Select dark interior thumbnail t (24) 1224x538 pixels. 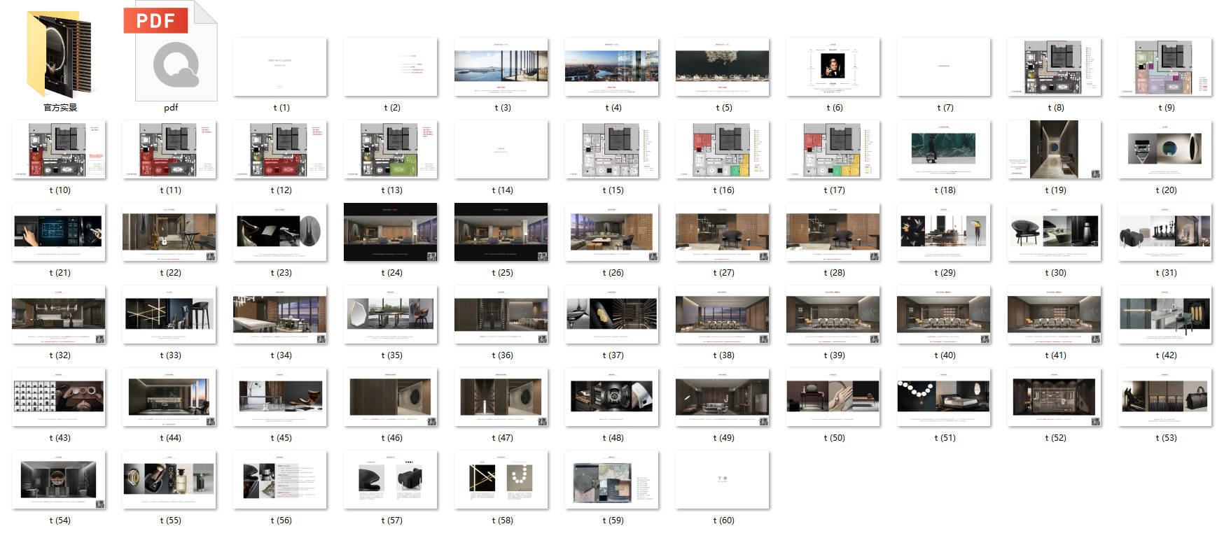pos(391,232)
